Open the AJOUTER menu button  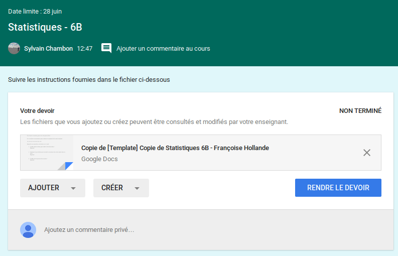click(44, 188)
